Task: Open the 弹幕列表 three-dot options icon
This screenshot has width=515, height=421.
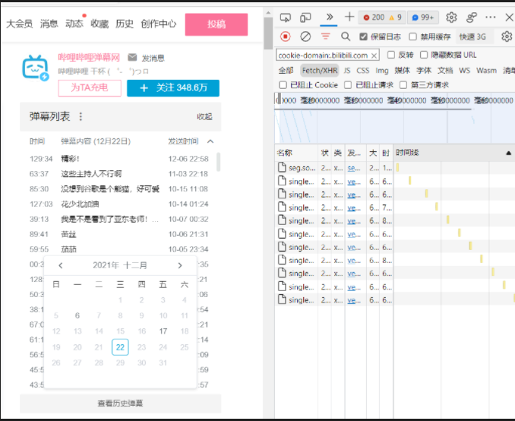Action: coord(81,116)
